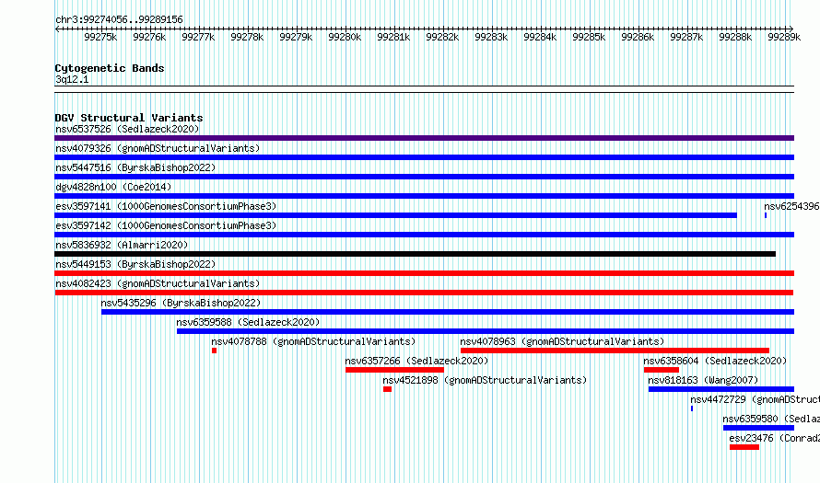Image resolution: width=820 pixels, height=483 pixels.
Task: Click the red nsv5449153 variant bar
Action: pyautogui.click(x=424, y=273)
